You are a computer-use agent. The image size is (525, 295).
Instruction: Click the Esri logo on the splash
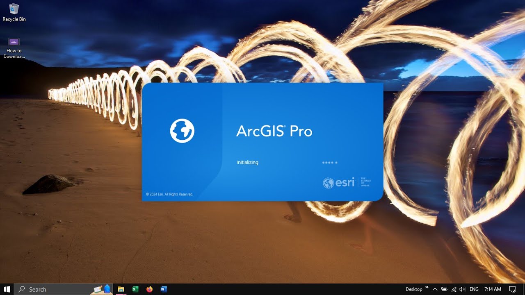pyautogui.click(x=347, y=182)
